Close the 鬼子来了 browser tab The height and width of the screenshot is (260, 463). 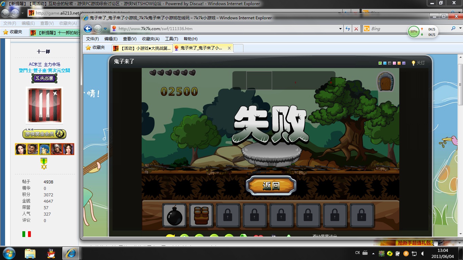[229, 48]
